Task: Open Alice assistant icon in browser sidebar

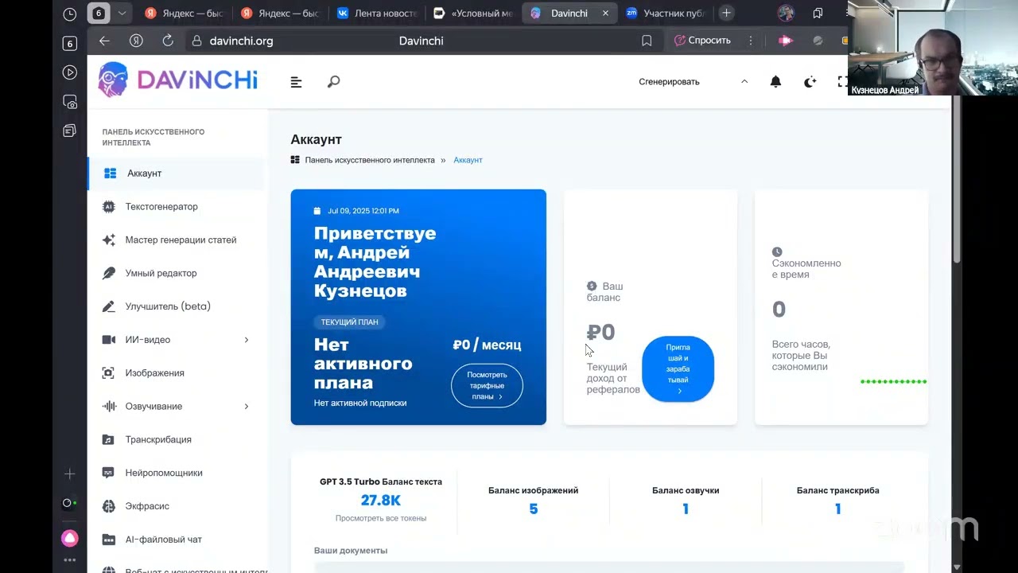Action: 70,539
